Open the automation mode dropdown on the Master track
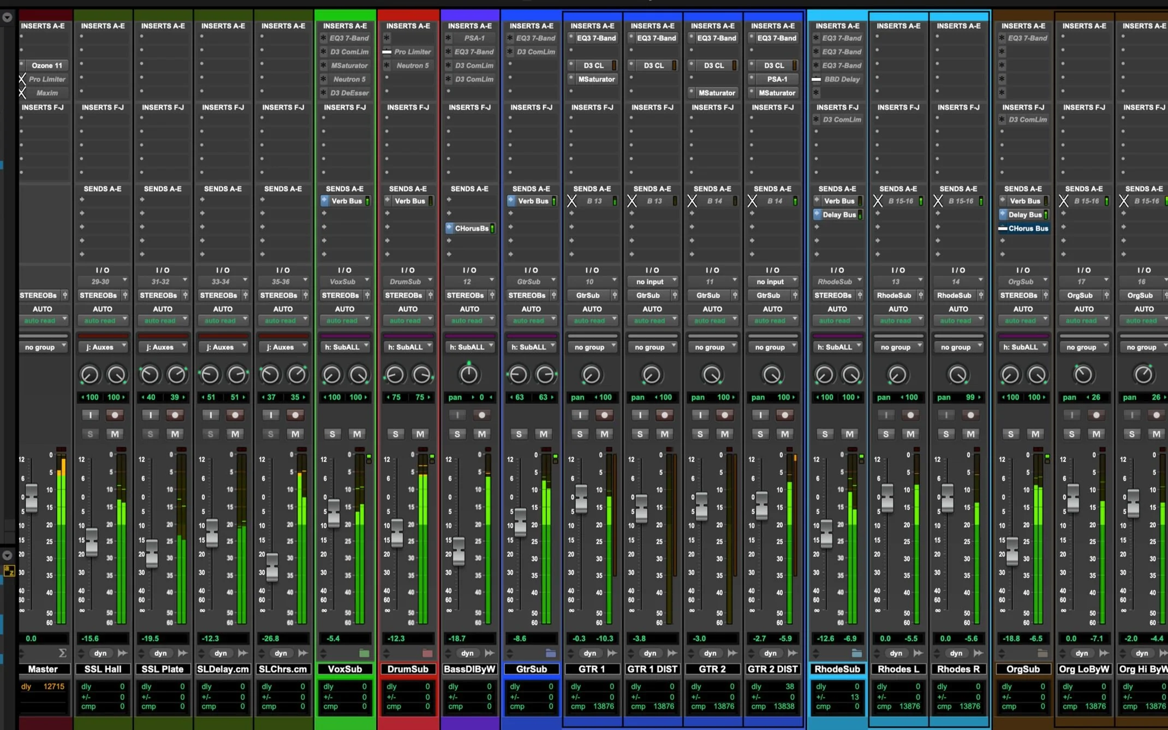This screenshot has width=1168, height=730. [43, 320]
